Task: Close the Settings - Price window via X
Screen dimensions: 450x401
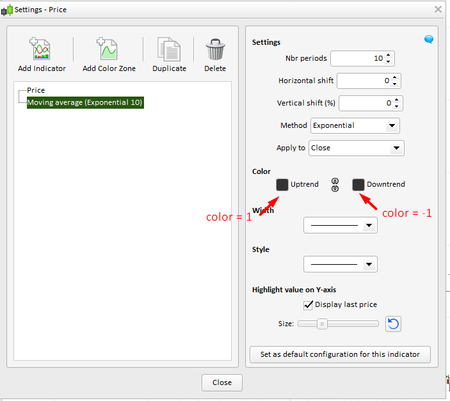Action: tap(438, 10)
